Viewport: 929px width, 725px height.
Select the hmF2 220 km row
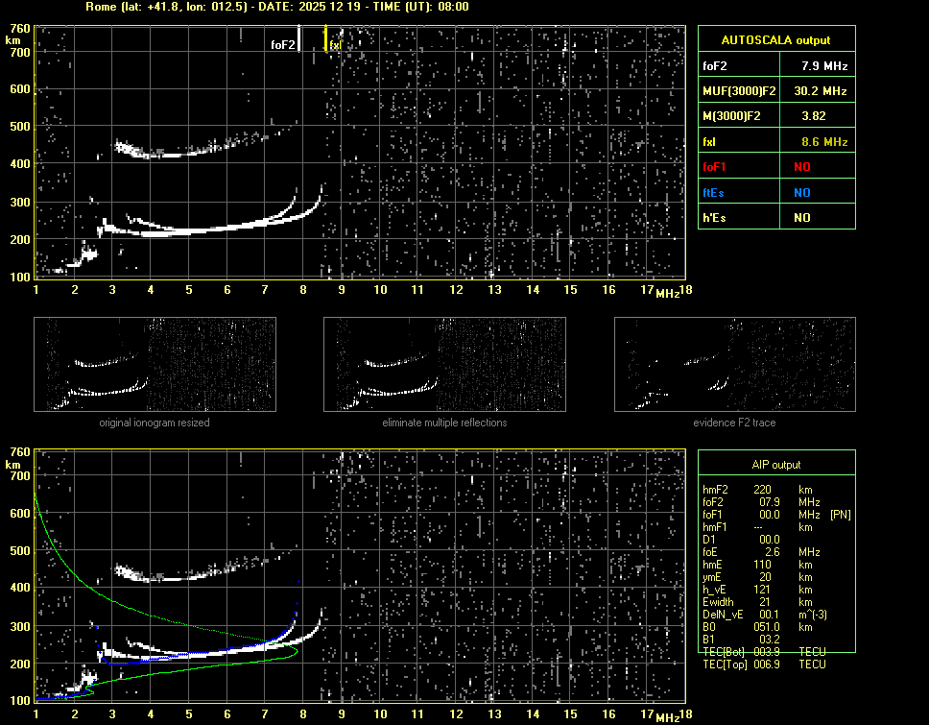point(758,489)
